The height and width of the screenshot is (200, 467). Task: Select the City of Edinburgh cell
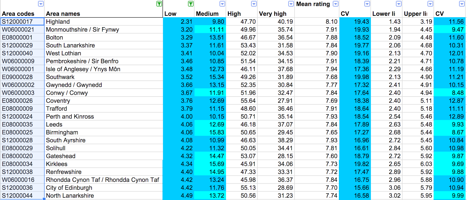pyautogui.click(x=69, y=188)
